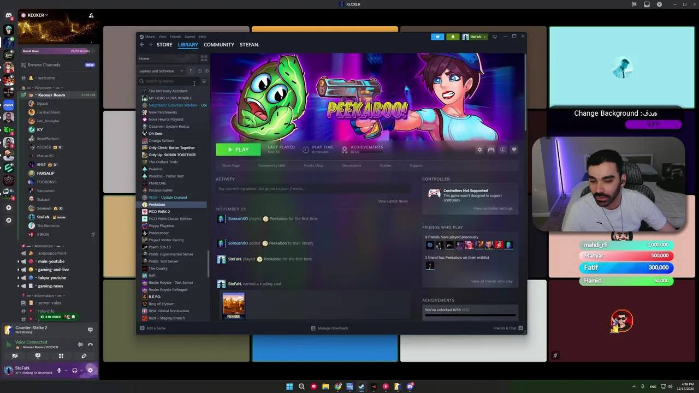Click the PEEKABOO trading card thumbnail
This screenshot has height=393, width=699.
coord(234,306)
